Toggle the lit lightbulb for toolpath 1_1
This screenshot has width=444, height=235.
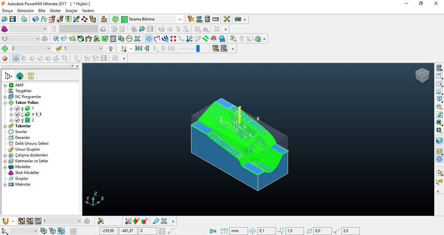(x=22, y=114)
